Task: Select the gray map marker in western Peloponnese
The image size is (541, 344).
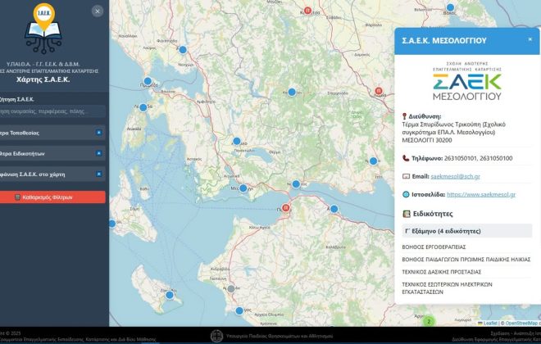Action: pyautogui.click(x=231, y=288)
